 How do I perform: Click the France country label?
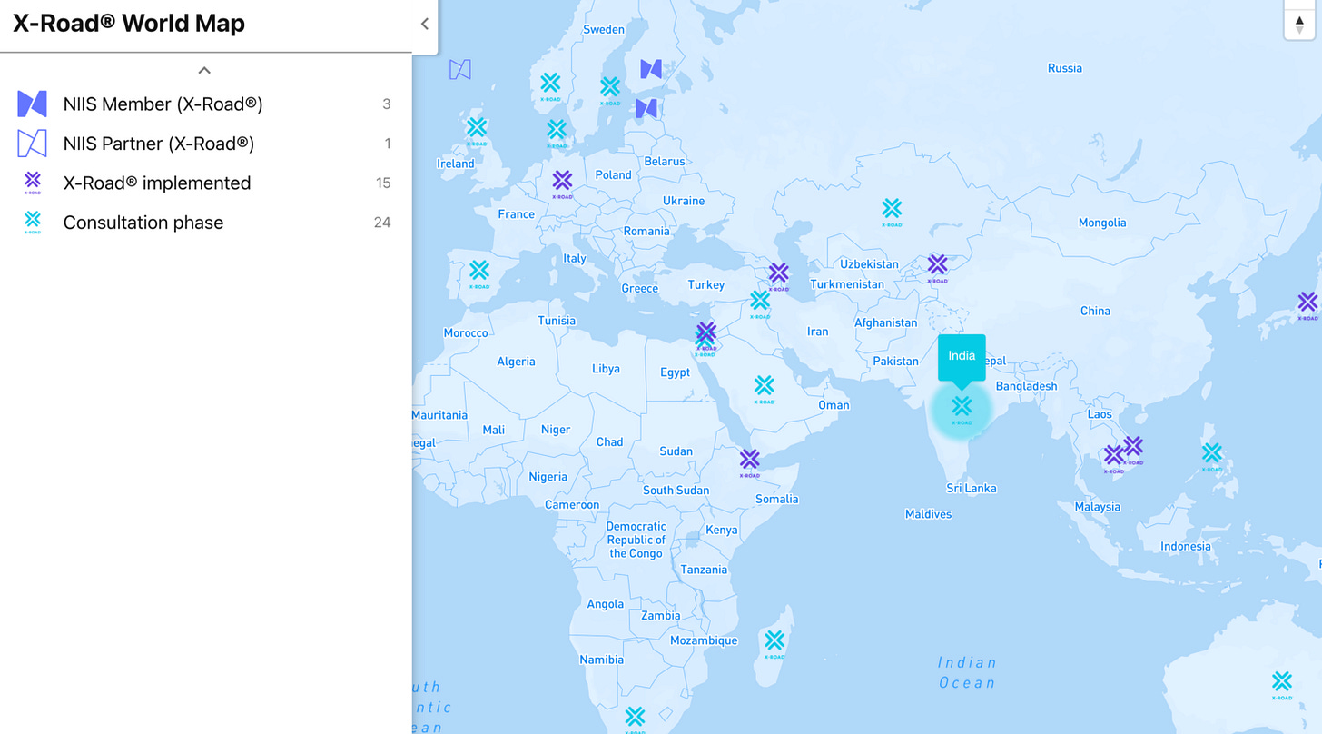point(516,214)
